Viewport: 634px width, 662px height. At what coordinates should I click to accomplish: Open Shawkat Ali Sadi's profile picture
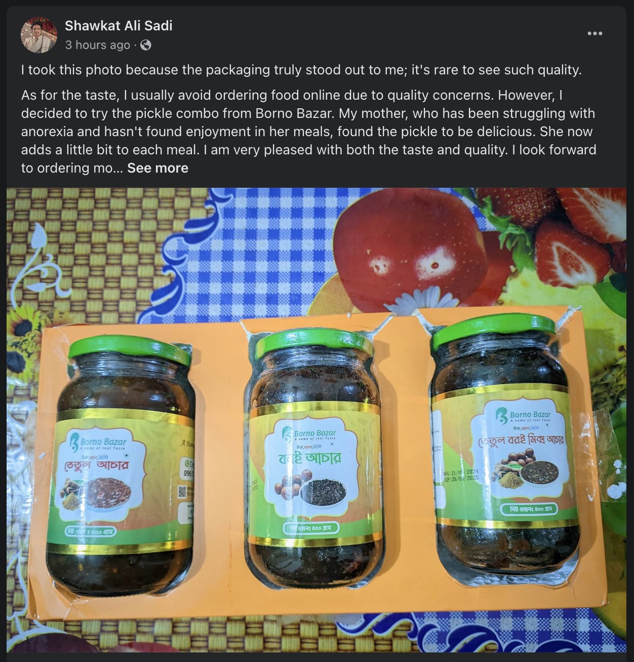39,35
